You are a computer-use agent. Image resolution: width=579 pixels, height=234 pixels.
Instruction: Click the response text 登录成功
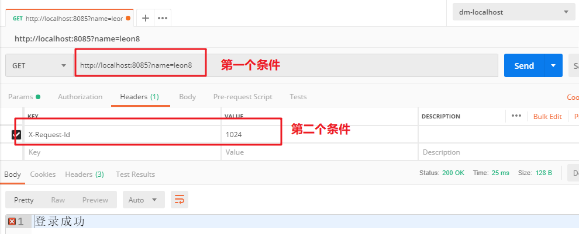(x=60, y=221)
